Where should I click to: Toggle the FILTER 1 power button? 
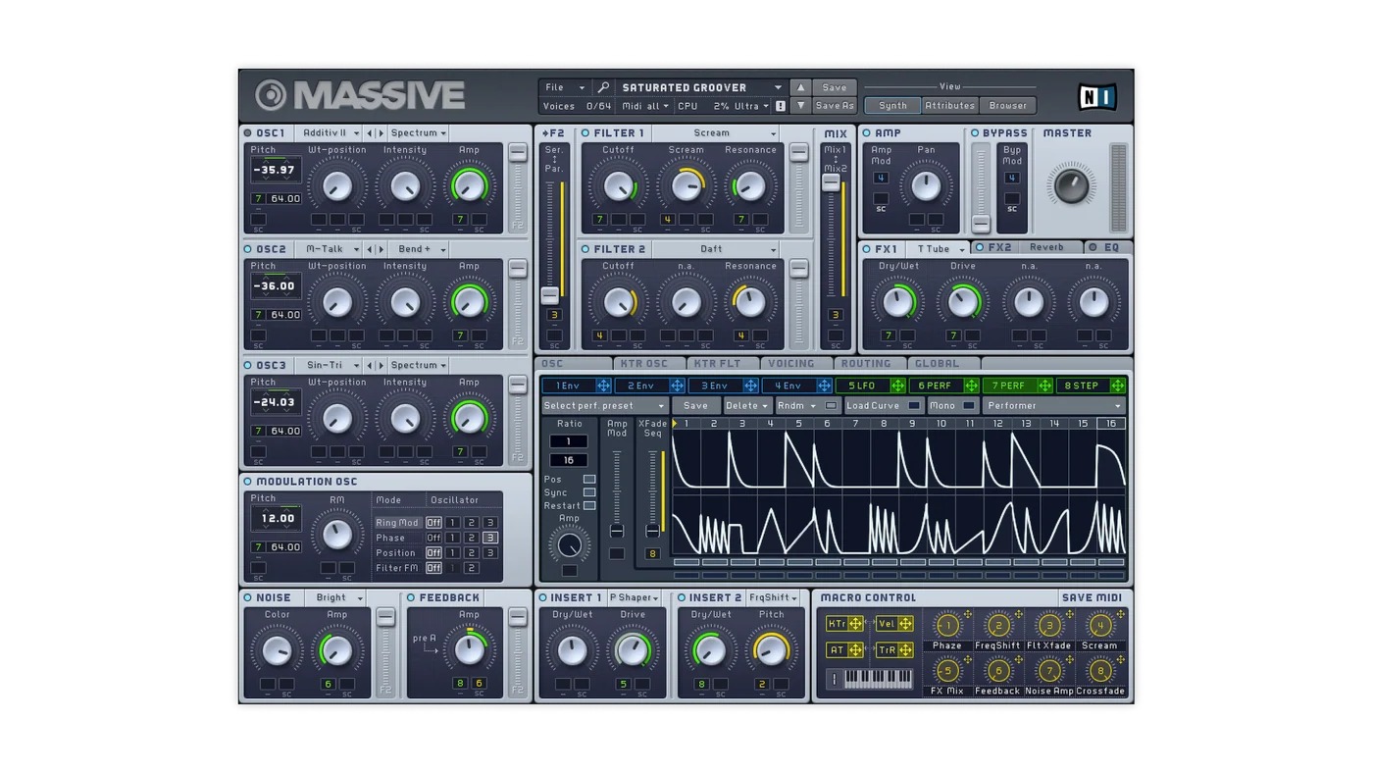tap(585, 133)
